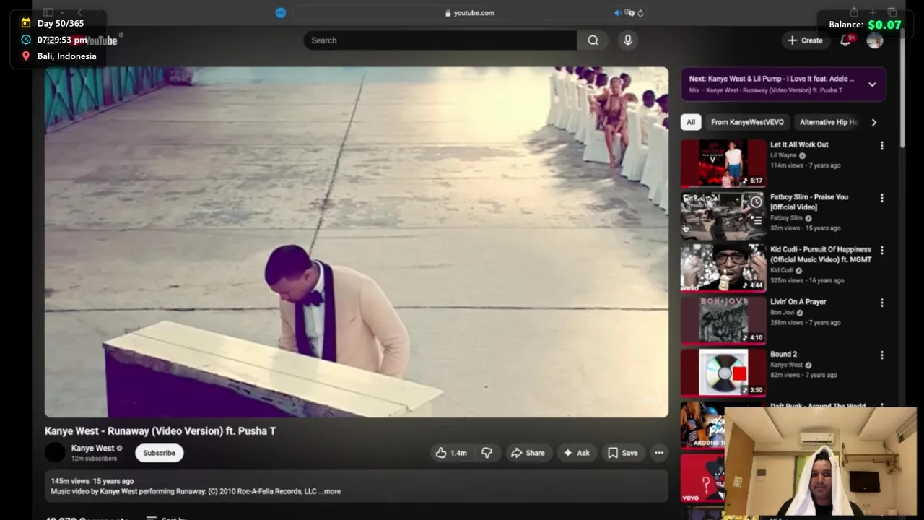Select the Alternative Hip Hop chip
Image resolution: width=924 pixels, height=520 pixels.
pos(829,122)
